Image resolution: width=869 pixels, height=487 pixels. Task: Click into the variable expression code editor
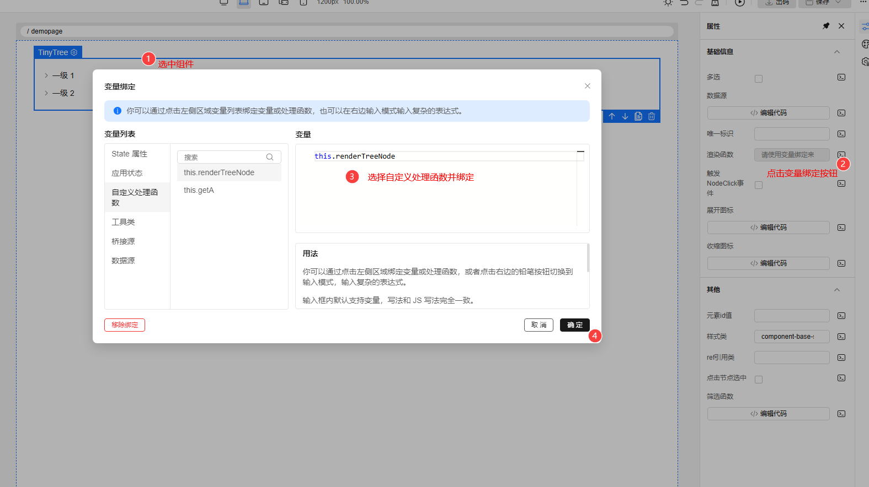[441, 188]
